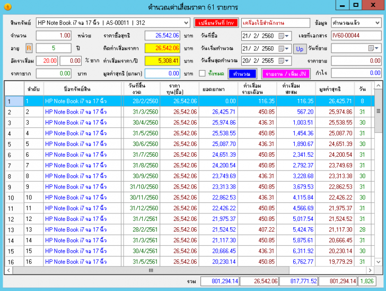Screen dimensions: 386x291
Task: Select row 1 header in the grid
Action: point(14,101)
